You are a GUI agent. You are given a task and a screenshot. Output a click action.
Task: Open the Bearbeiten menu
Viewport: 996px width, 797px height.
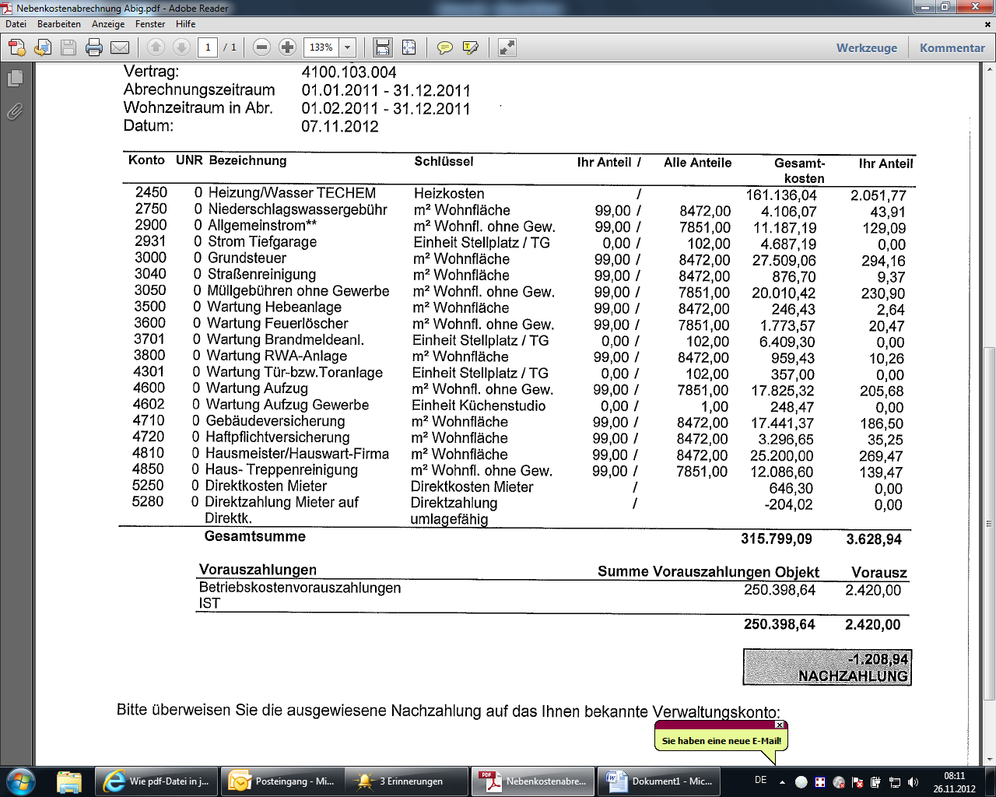[58, 24]
